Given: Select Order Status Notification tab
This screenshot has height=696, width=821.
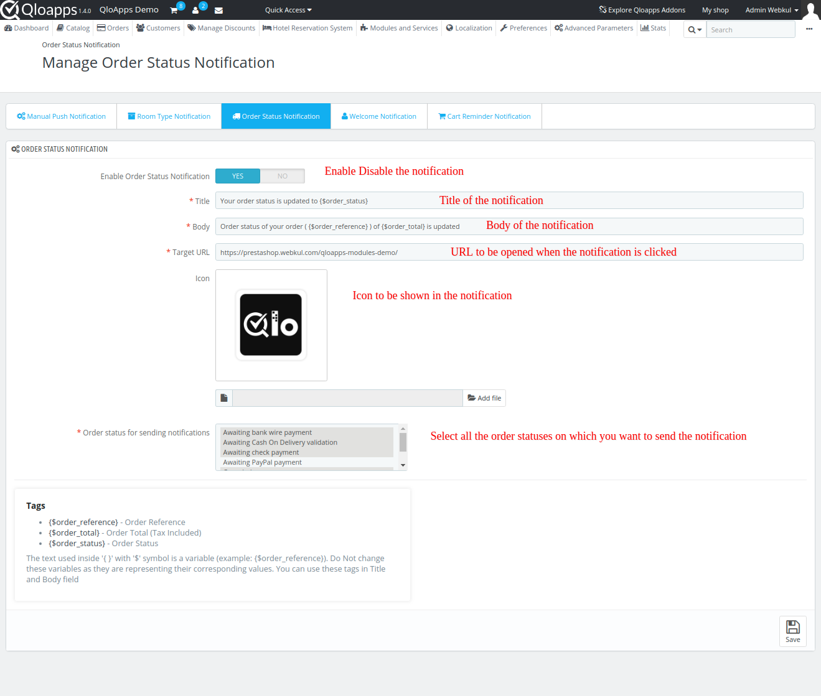Looking at the screenshot, I should (276, 116).
